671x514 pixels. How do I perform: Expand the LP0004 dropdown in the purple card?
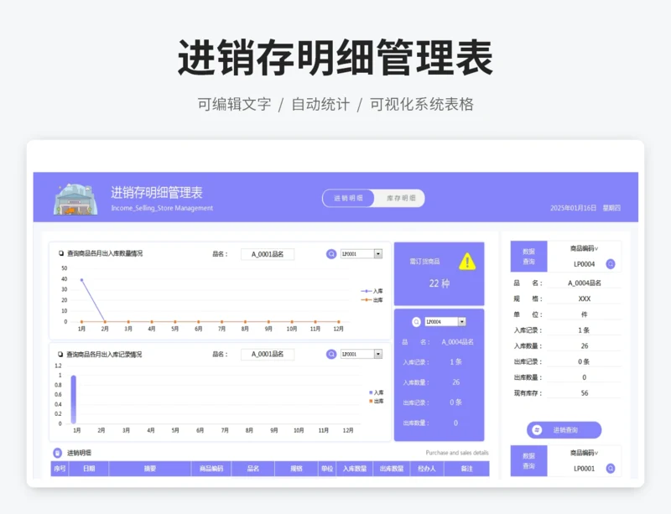(x=461, y=322)
